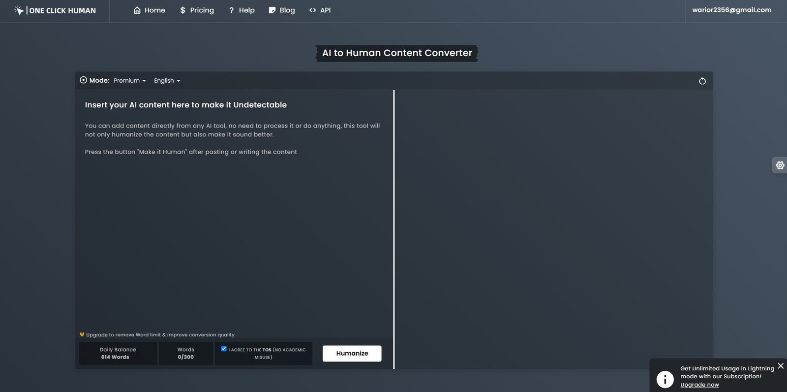Click the API code brackets icon
This screenshot has height=392, width=787.
(x=312, y=10)
